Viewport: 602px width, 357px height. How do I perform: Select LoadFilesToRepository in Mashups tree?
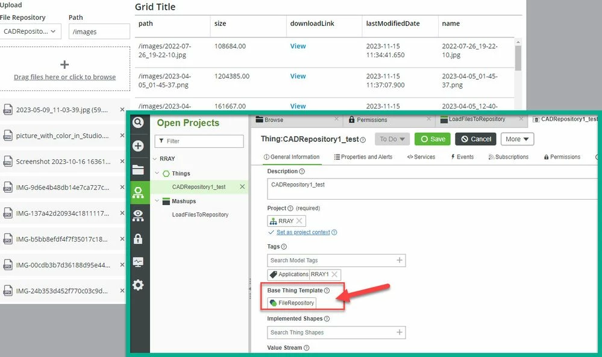click(x=200, y=215)
